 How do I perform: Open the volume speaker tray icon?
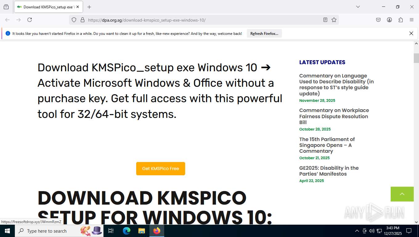pyautogui.click(x=372, y=231)
